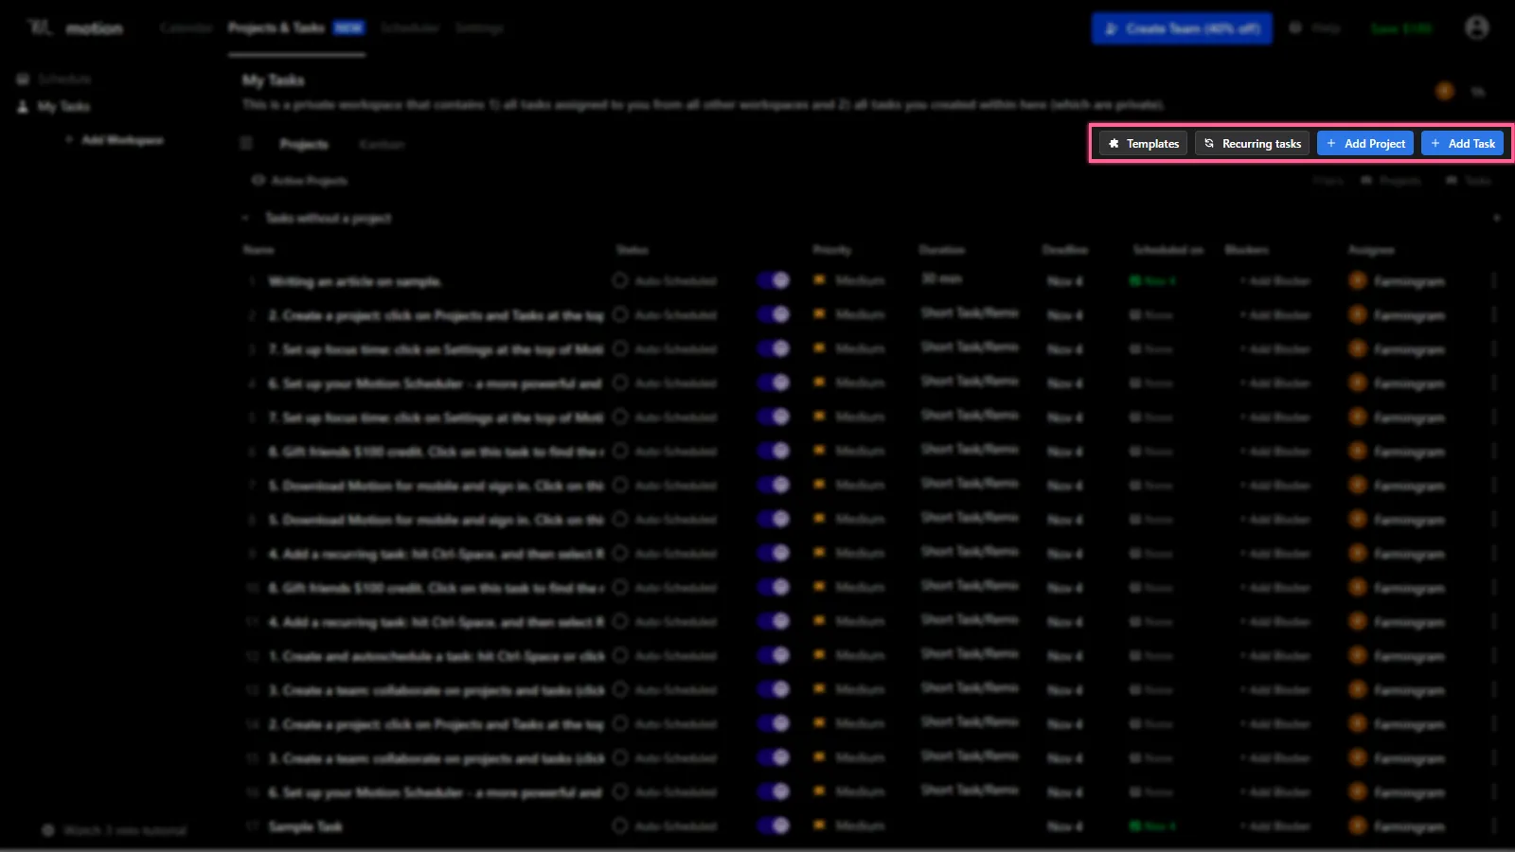The height and width of the screenshot is (852, 1515).
Task: Collapse the Tasks without a project section
Action: pyautogui.click(x=245, y=219)
